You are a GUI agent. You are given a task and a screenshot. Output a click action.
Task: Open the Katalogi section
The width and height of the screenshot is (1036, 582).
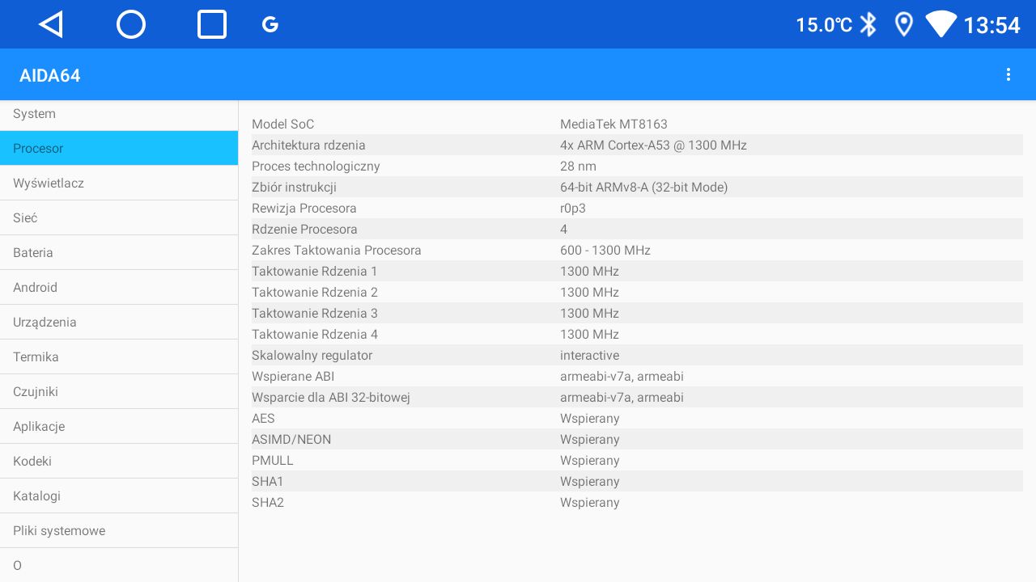tap(119, 496)
